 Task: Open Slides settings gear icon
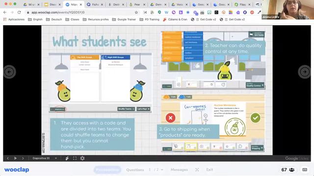tap(82, 158)
